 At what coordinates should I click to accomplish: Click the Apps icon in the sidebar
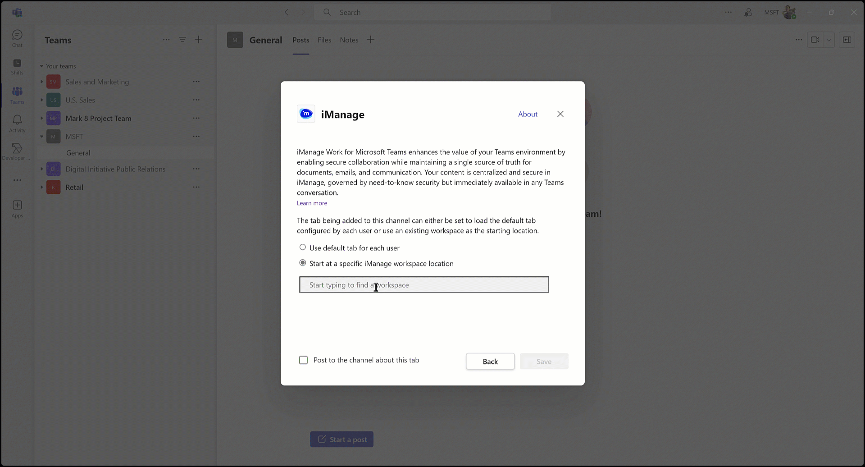coord(17,208)
